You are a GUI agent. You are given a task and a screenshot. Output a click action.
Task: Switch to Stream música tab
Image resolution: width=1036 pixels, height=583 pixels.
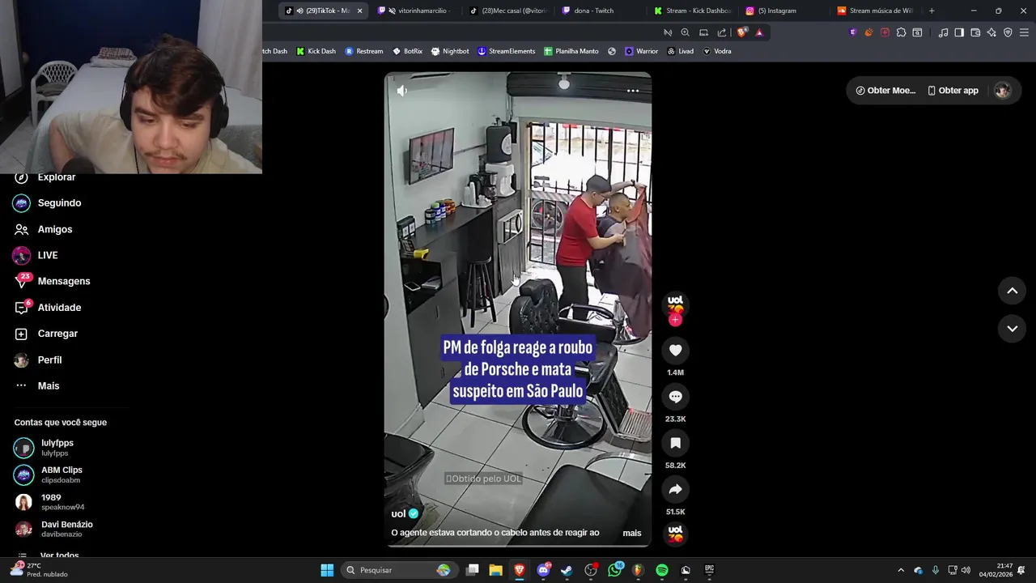click(x=877, y=11)
